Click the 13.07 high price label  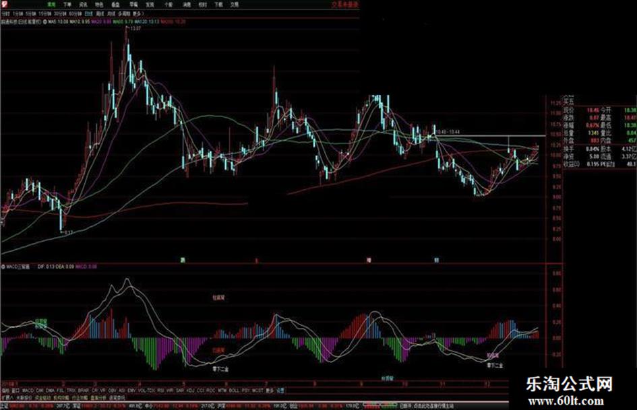click(x=135, y=28)
